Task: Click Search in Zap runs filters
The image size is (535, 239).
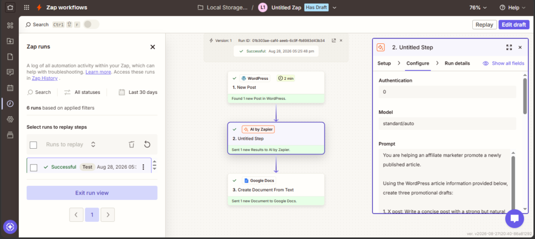Action: click(39, 92)
